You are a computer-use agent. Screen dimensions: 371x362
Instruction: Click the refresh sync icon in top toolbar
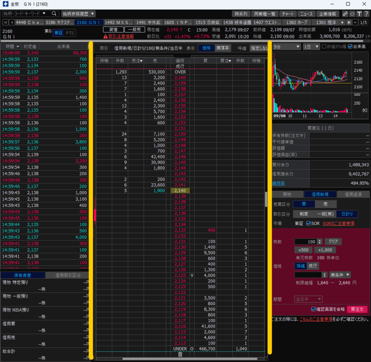[x=352, y=14]
